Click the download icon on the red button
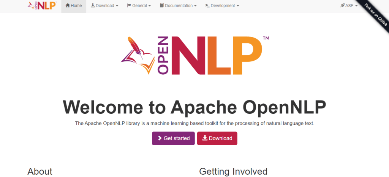 [205, 138]
